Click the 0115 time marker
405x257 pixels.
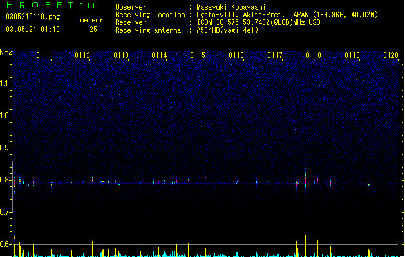pos(198,55)
